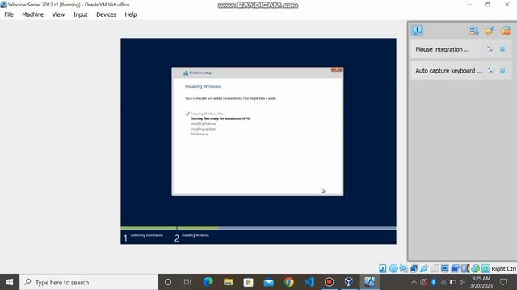Viewport: 517px width, 290px height.
Task: Dismiss the Mouse integration notification
Action: click(502, 49)
